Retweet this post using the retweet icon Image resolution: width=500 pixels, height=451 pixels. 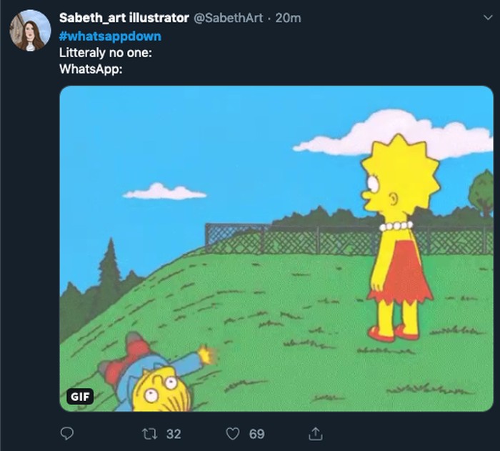tap(151, 434)
